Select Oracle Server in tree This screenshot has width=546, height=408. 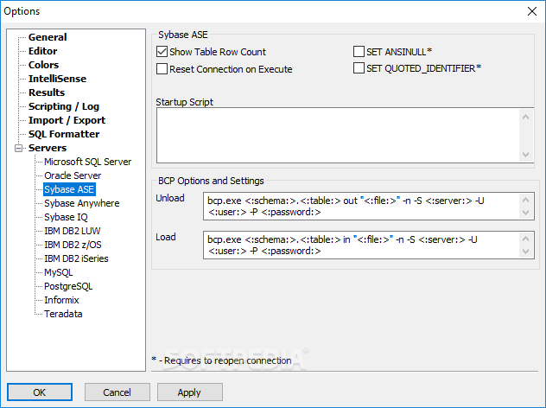pos(73,175)
